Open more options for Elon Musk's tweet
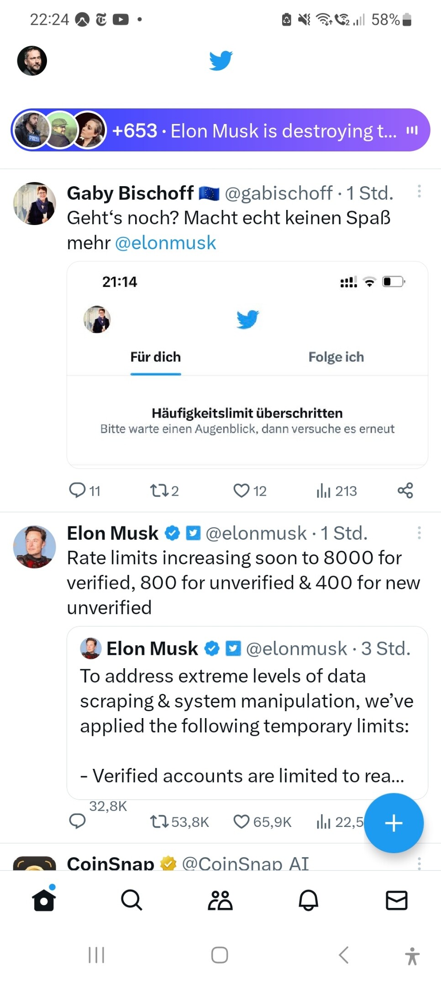This screenshot has width=441, height=982. pos(419,532)
